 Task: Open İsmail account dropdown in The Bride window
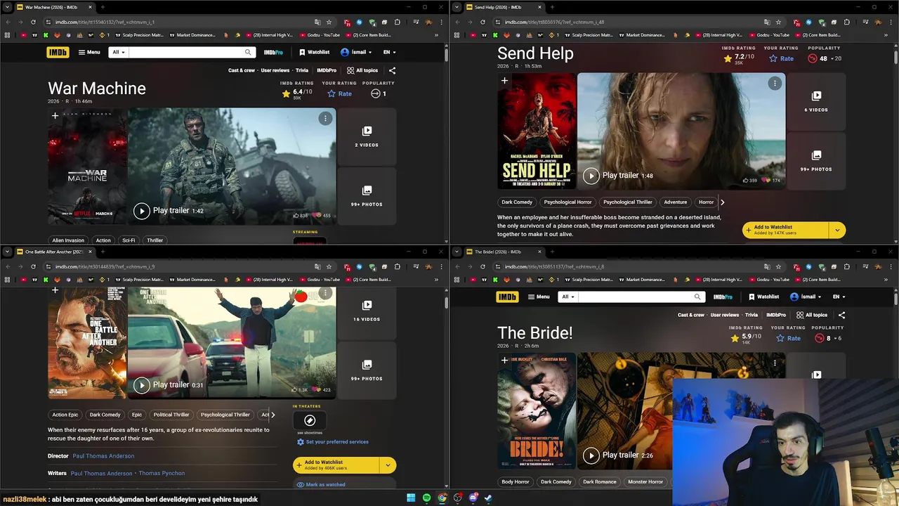[x=805, y=297]
